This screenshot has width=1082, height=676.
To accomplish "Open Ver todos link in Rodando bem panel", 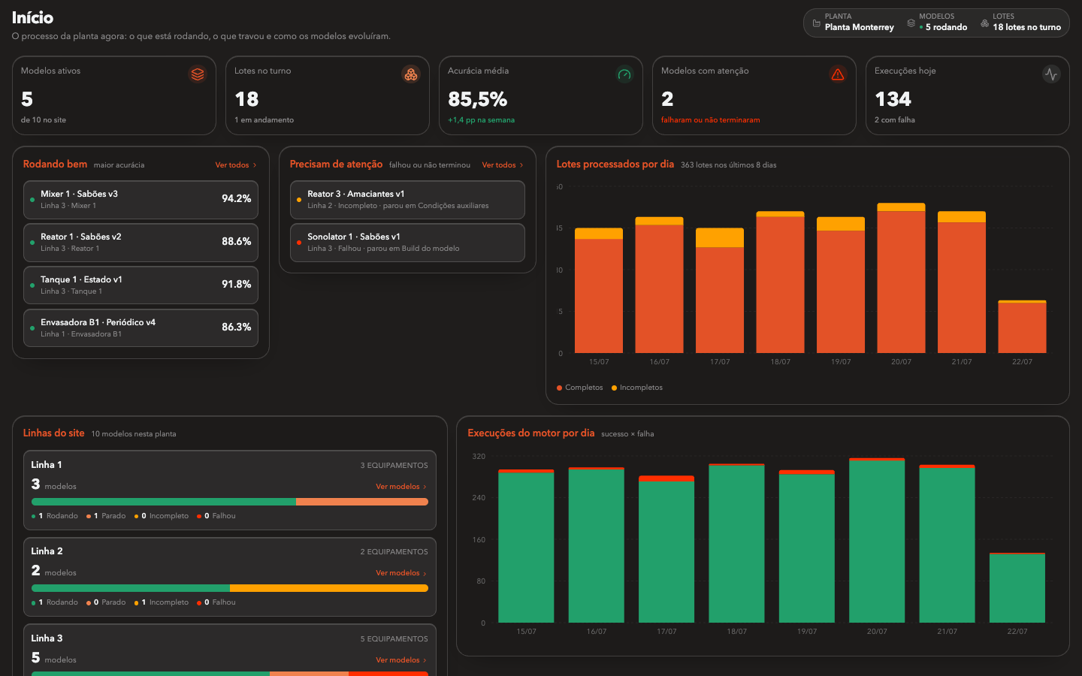I will tap(236, 165).
